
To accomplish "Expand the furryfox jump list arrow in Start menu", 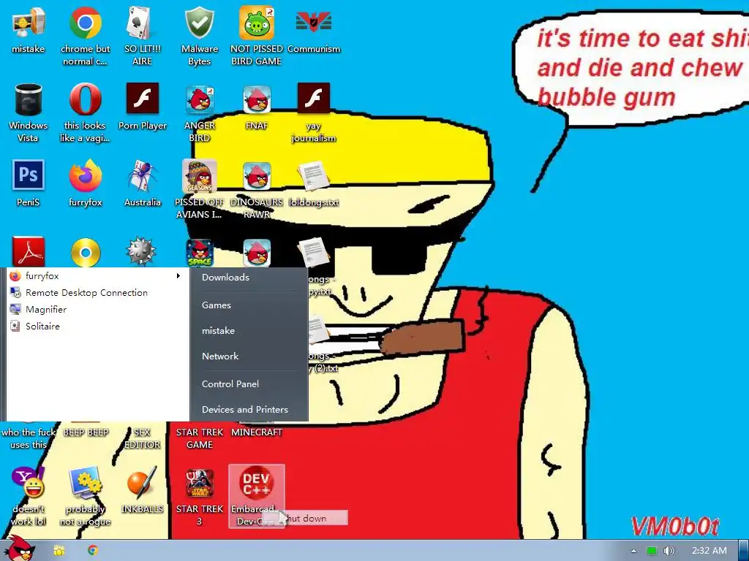I will point(178,275).
